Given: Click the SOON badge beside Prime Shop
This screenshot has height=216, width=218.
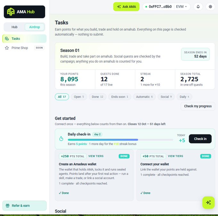Looking at the screenshot, I should [39, 48].
